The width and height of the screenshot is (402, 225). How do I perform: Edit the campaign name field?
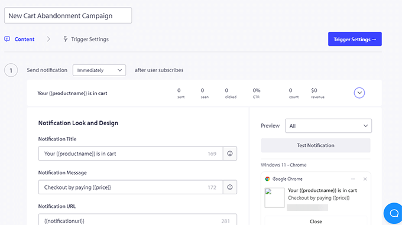click(68, 15)
